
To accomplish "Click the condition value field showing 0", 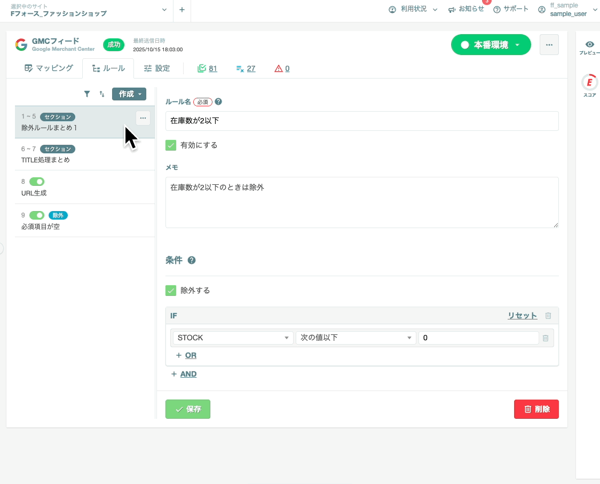I will [x=479, y=338].
